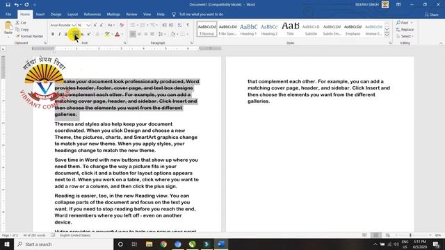Open Task View on the taskbar
445x250 pixels.
(134, 244)
